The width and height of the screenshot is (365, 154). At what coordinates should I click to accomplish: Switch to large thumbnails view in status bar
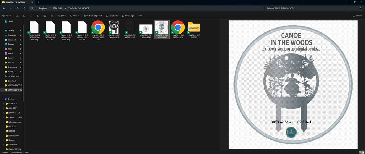click(x=363, y=152)
